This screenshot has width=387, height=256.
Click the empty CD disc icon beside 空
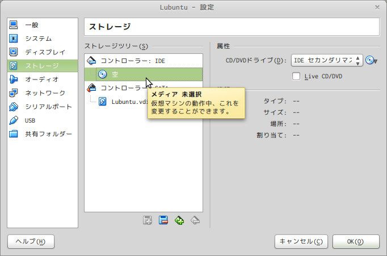coord(103,74)
